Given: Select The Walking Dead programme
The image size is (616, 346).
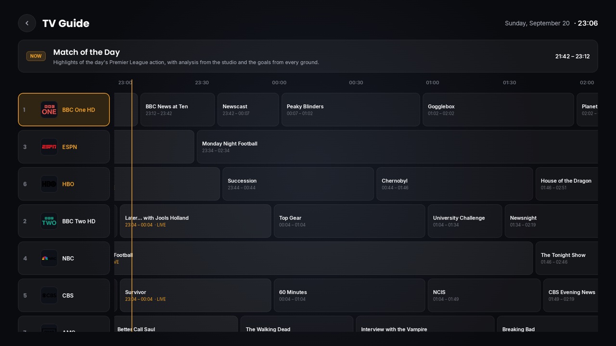Looking at the screenshot, I should pyautogui.click(x=297, y=324).
